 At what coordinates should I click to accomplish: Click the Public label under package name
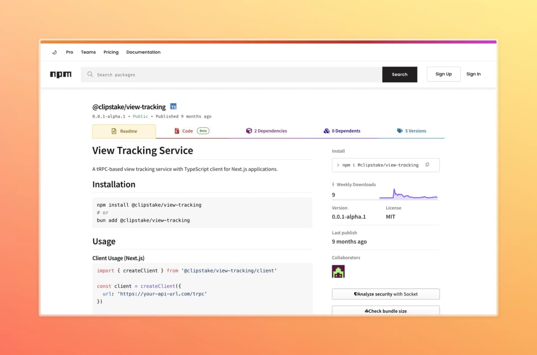pos(140,116)
